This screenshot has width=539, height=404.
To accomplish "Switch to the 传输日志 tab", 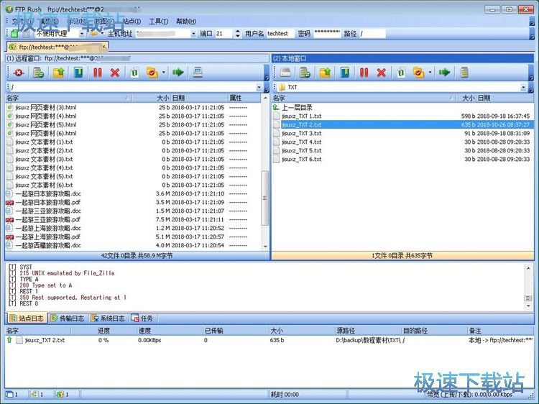I will point(68,318).
